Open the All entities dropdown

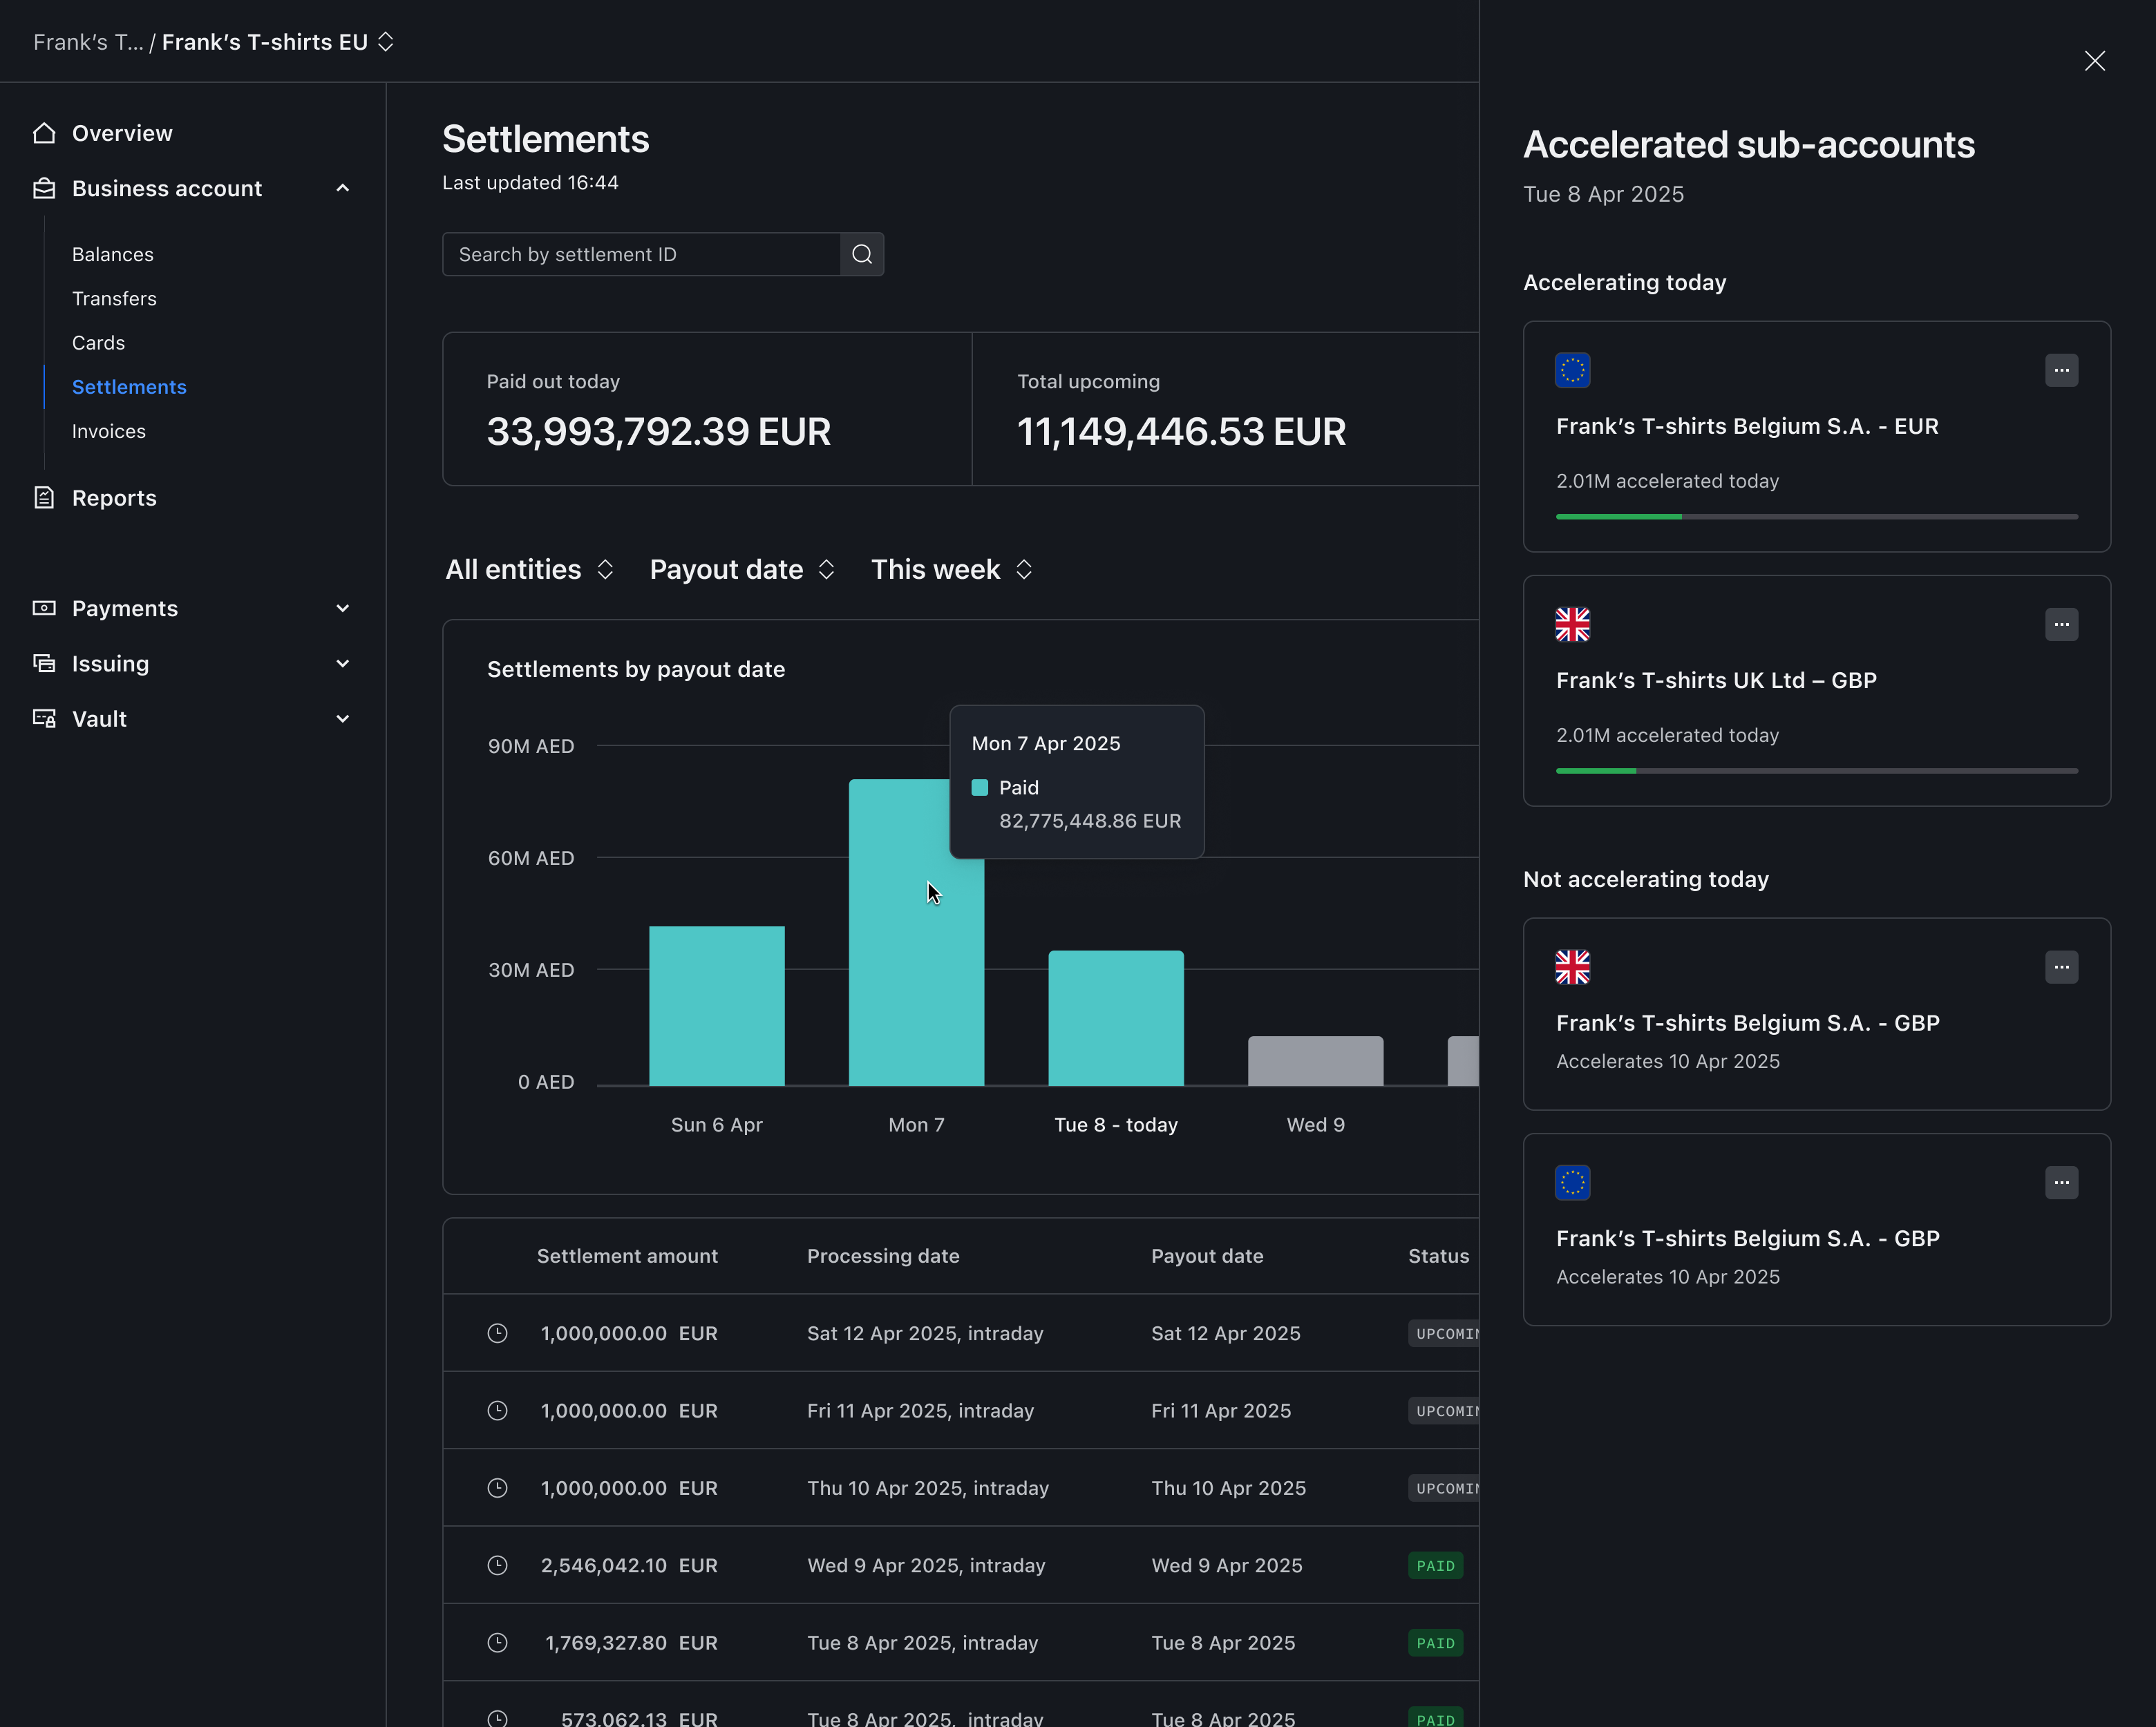[x=529, y=569]
